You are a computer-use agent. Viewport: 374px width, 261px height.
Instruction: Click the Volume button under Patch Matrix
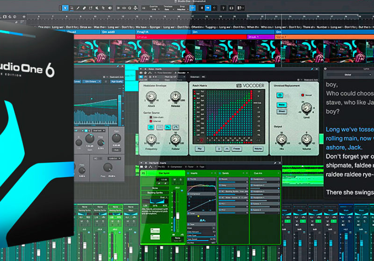[x=258, y=149]
